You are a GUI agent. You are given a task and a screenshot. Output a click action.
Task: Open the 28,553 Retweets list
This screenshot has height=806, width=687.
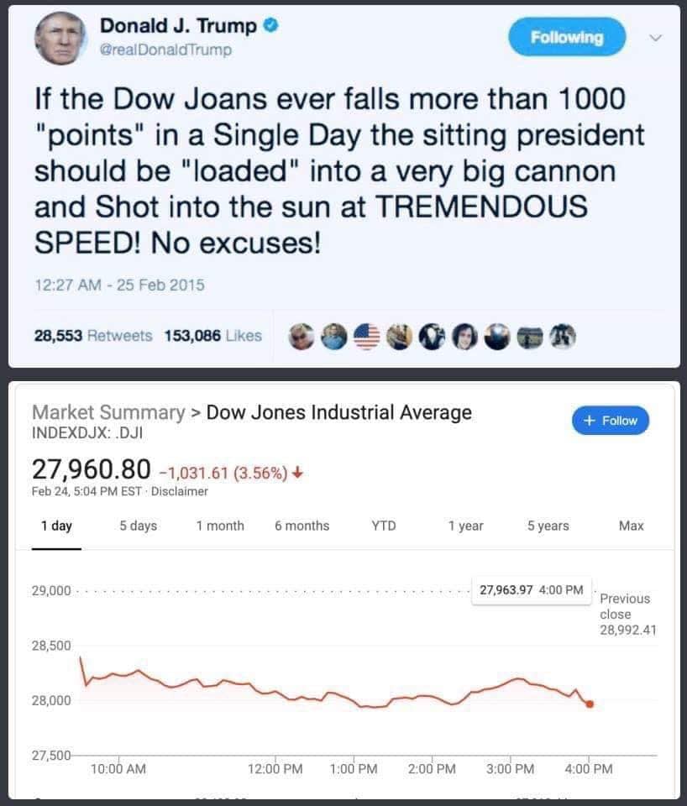click(x=92, y=336)
